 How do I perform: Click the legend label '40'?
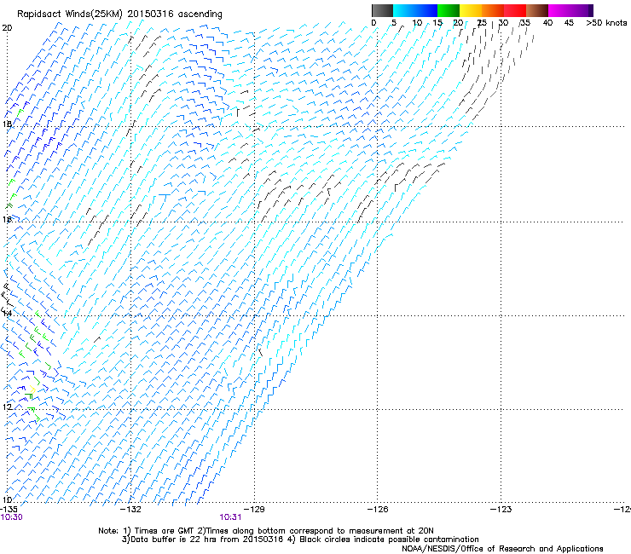coord(547,23)
